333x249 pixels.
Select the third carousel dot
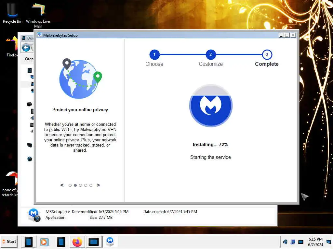coord(80,185)
